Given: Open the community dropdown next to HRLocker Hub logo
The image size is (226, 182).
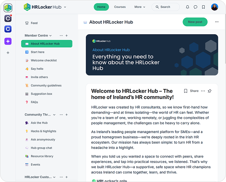Looking at the screenshot, I should pos(65,7).
